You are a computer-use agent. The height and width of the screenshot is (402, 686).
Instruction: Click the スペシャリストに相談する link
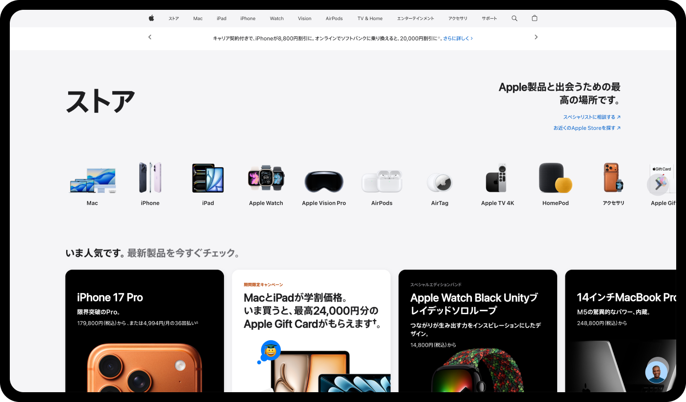click(591, 117)
